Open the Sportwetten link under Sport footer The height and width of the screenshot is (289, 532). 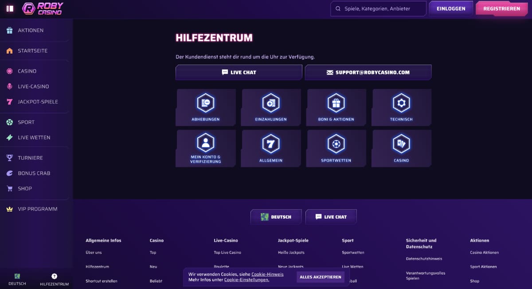tap(353, 252)
